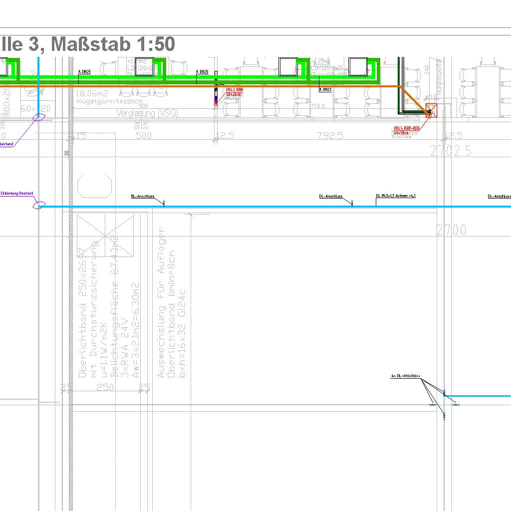Click the DL Ø42x1,5 Achse= +4,1 label
Image resolution: width=511 pixels, height=511 pixels.
click(x=396, y=196)
